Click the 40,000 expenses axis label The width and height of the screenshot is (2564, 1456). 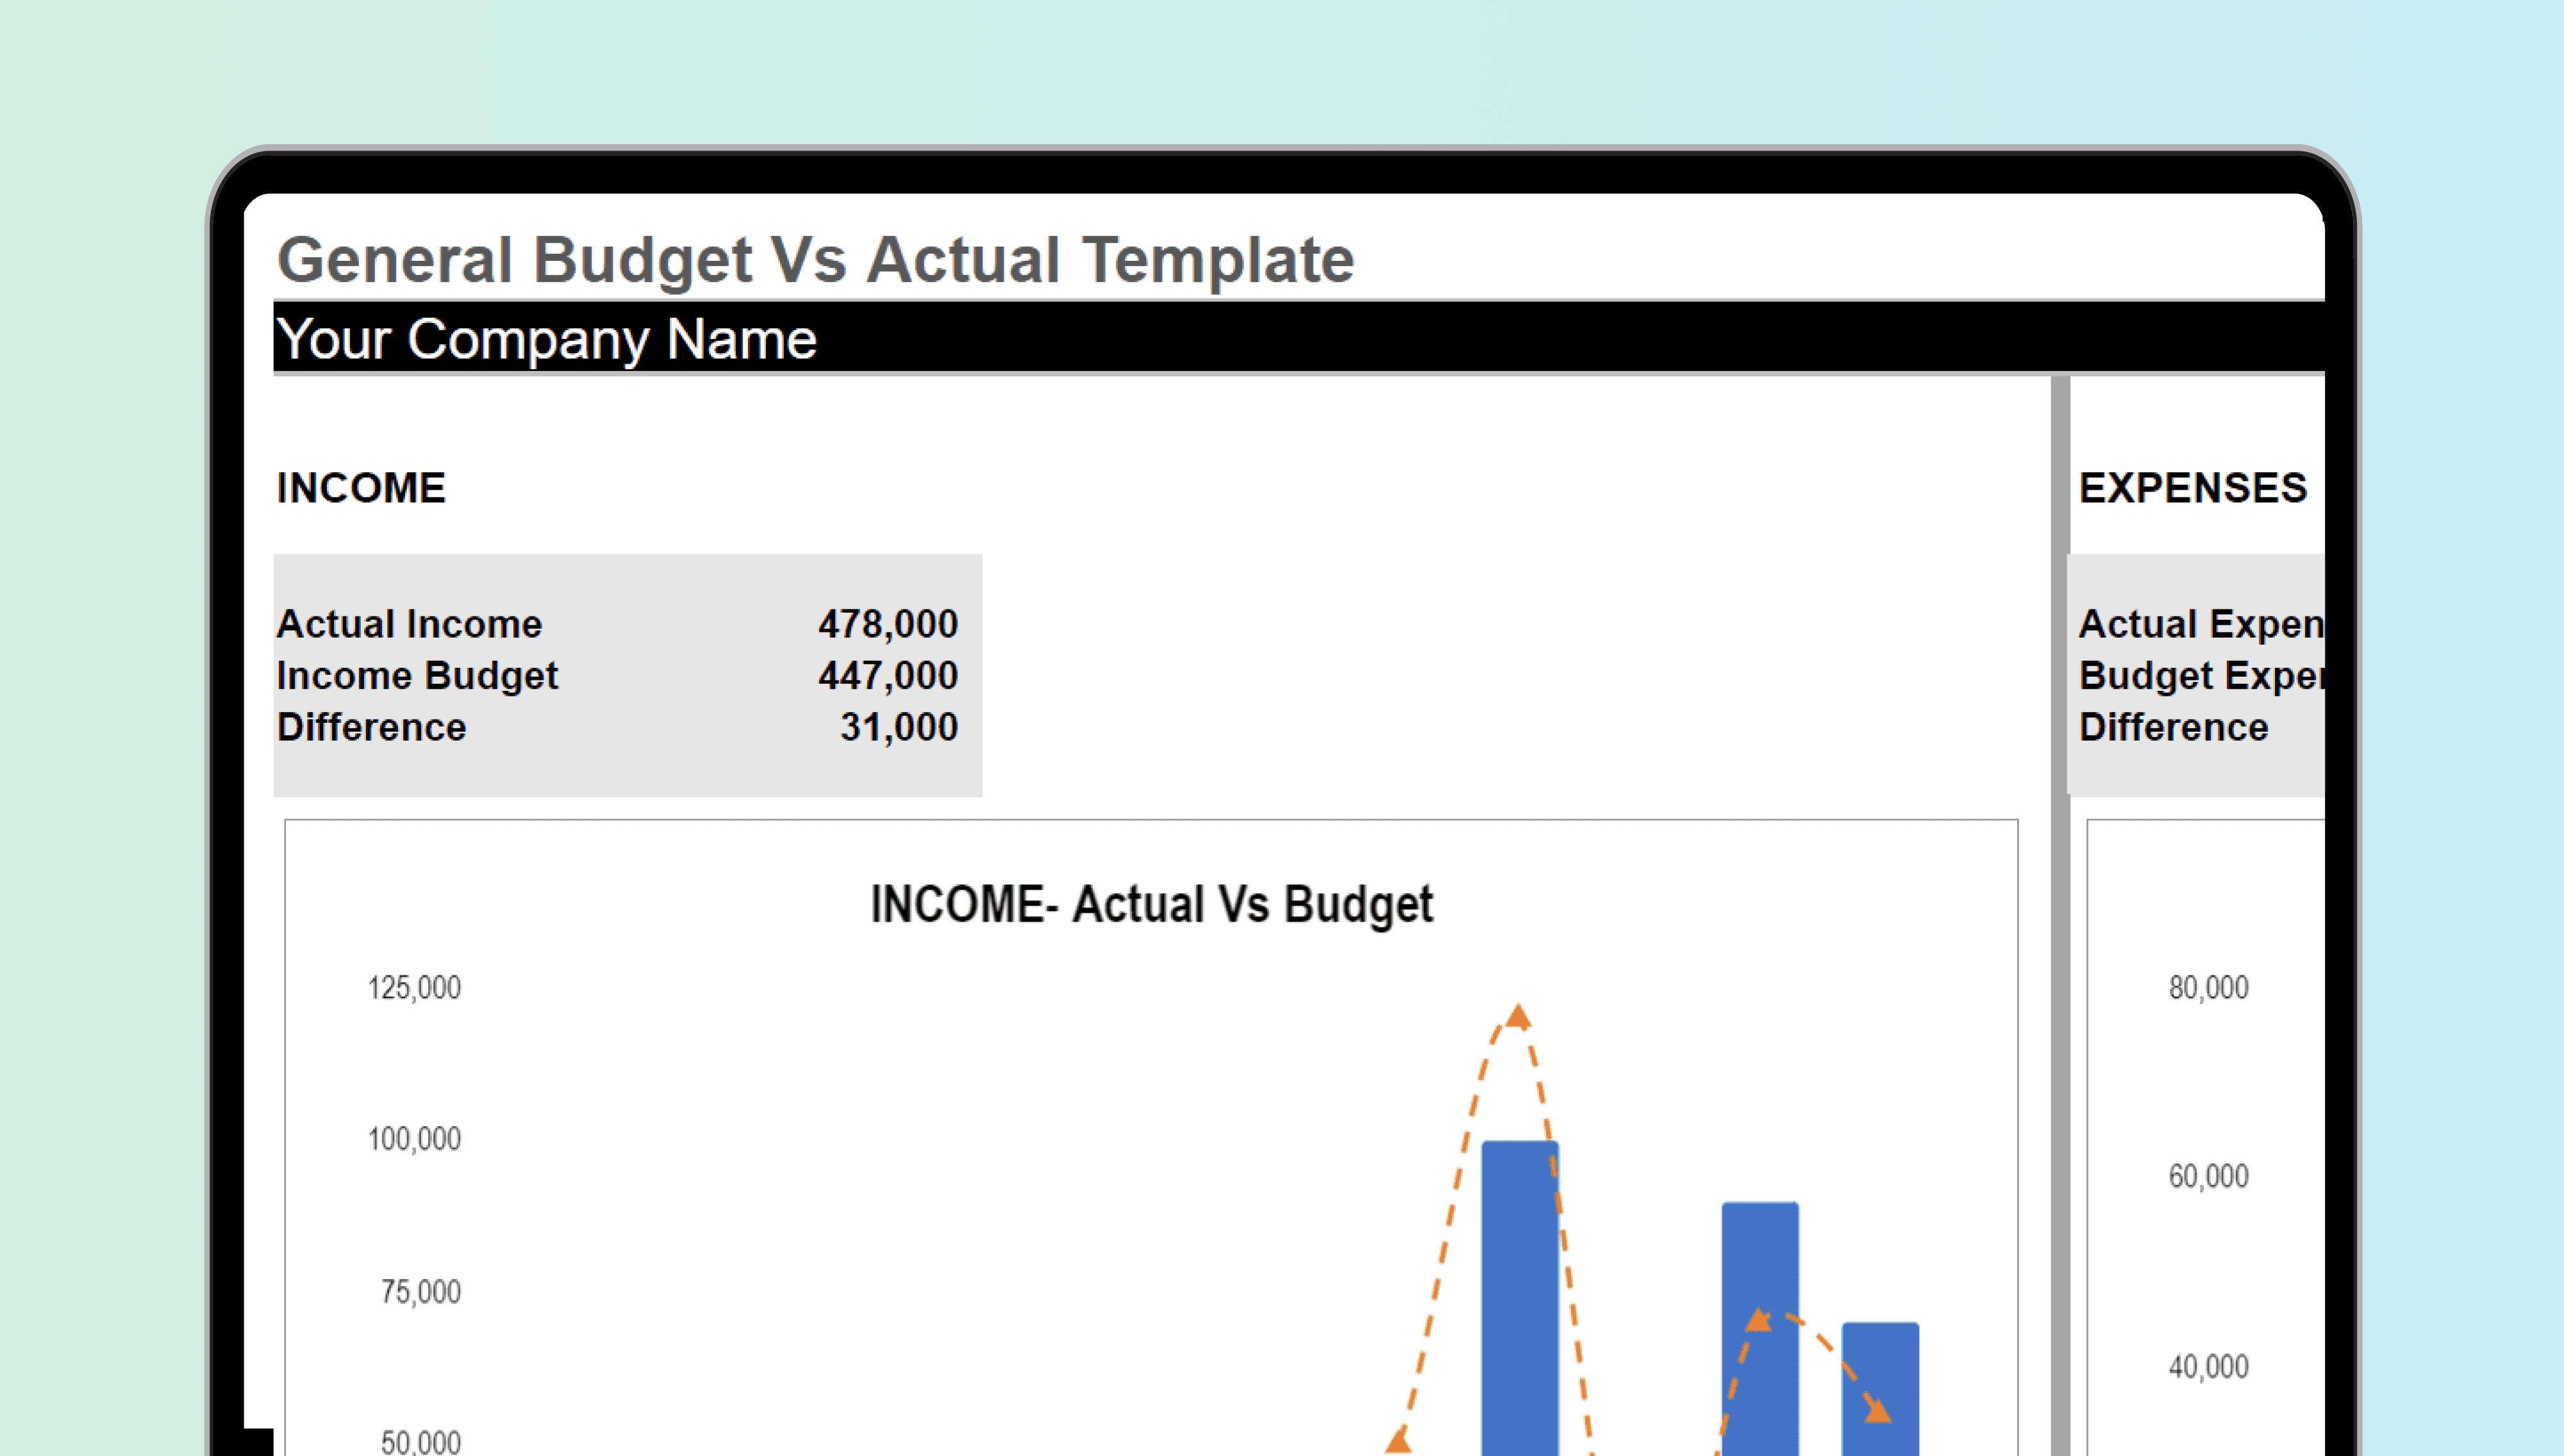pos(2208,1367)
